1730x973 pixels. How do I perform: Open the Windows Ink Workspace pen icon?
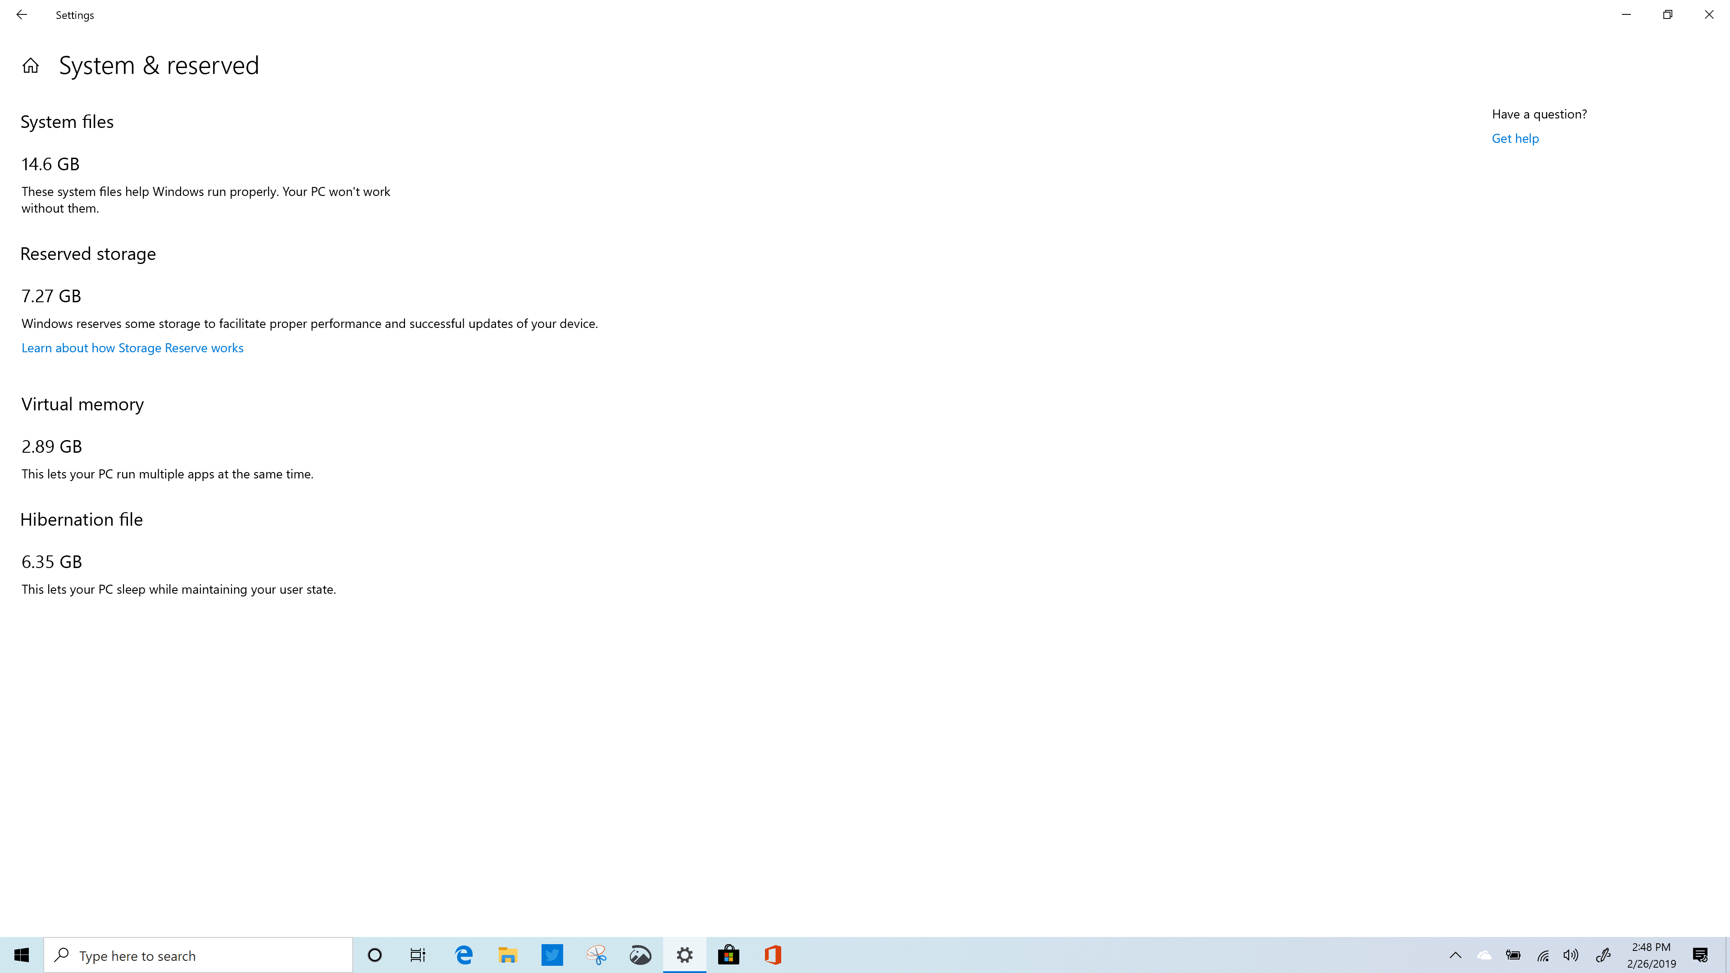pyautogui.click(x=1603, y=955)
